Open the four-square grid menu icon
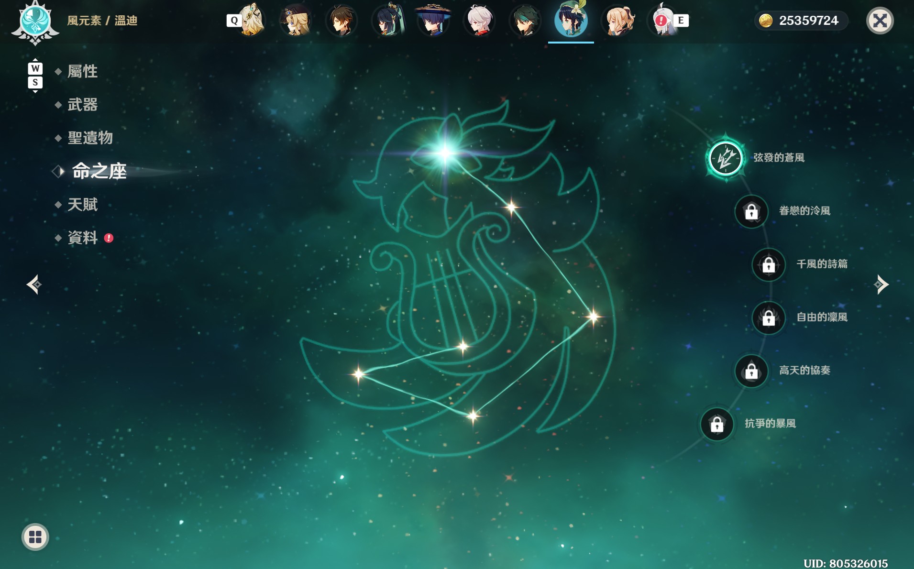The width and height of the screenshot is (914, 569). [x=35, y=536]
